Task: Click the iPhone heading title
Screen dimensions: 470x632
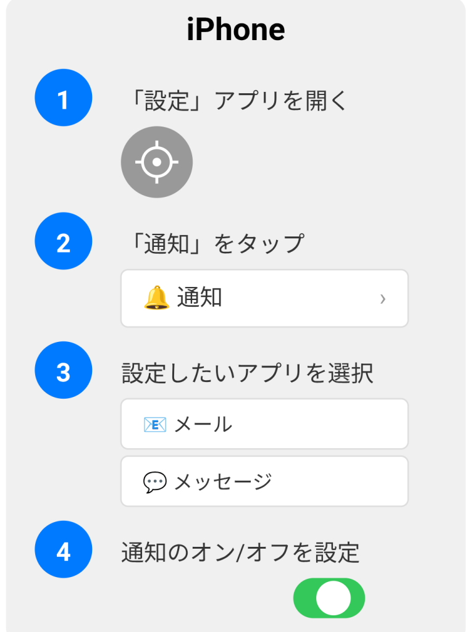Action: pos(235,30)
